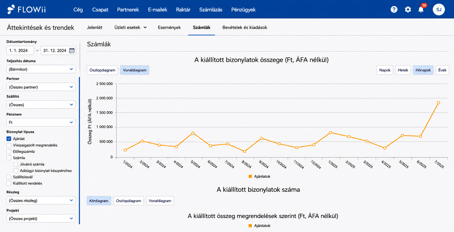Open the Csapat menu
This screenshot has width=454, height=232.
100,10
